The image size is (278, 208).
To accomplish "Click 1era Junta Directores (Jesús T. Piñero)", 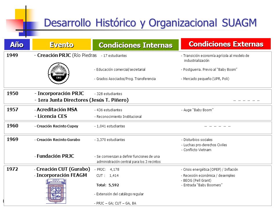I will [x=82, y=100].
